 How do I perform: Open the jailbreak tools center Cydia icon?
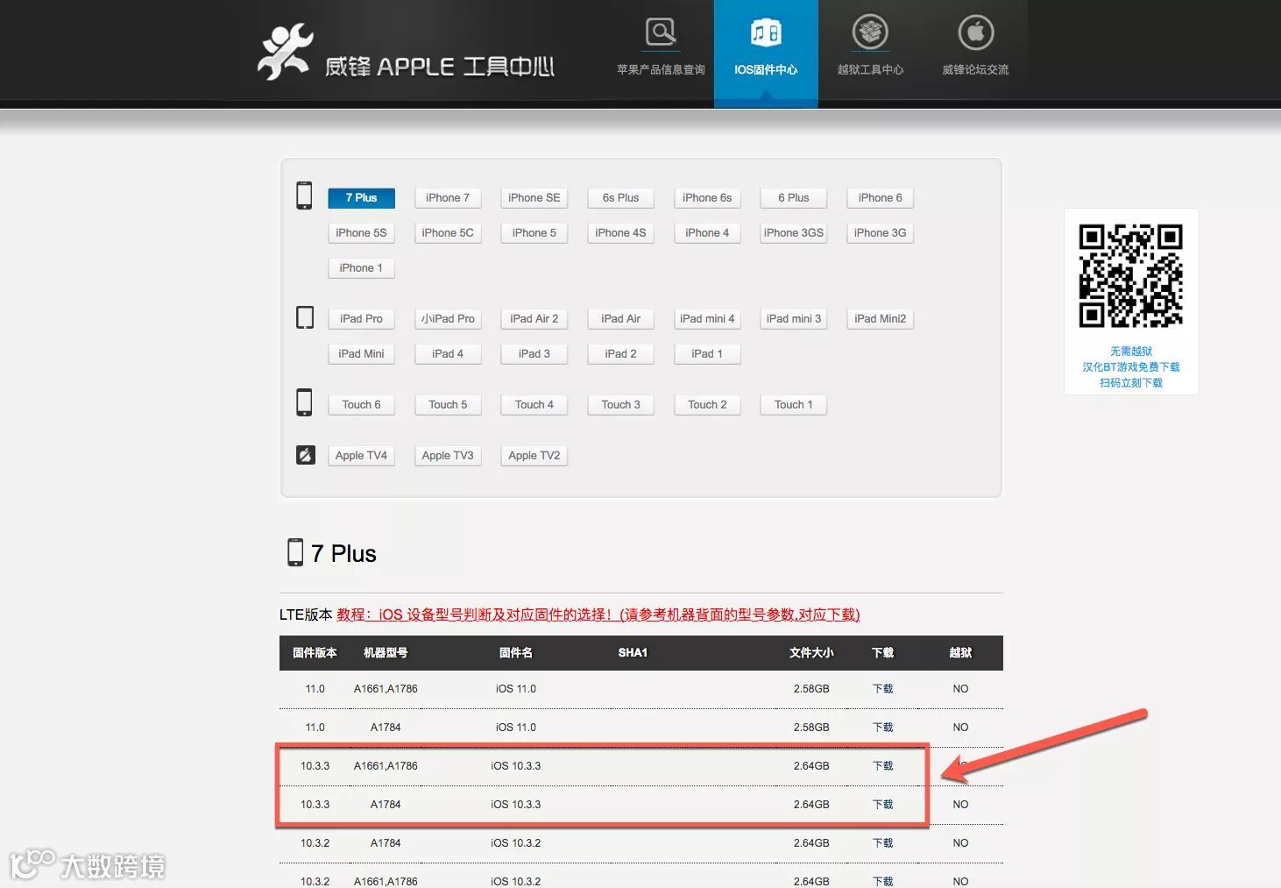tap(870, 32)
